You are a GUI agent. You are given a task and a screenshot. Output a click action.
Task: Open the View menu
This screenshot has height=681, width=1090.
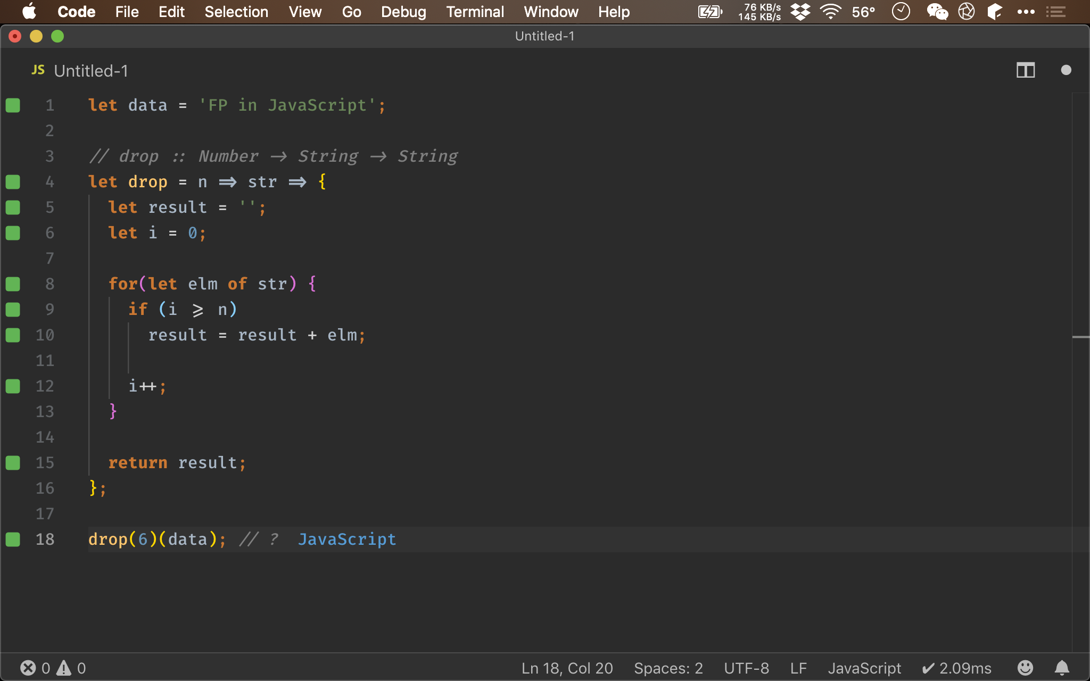[305, 11]
